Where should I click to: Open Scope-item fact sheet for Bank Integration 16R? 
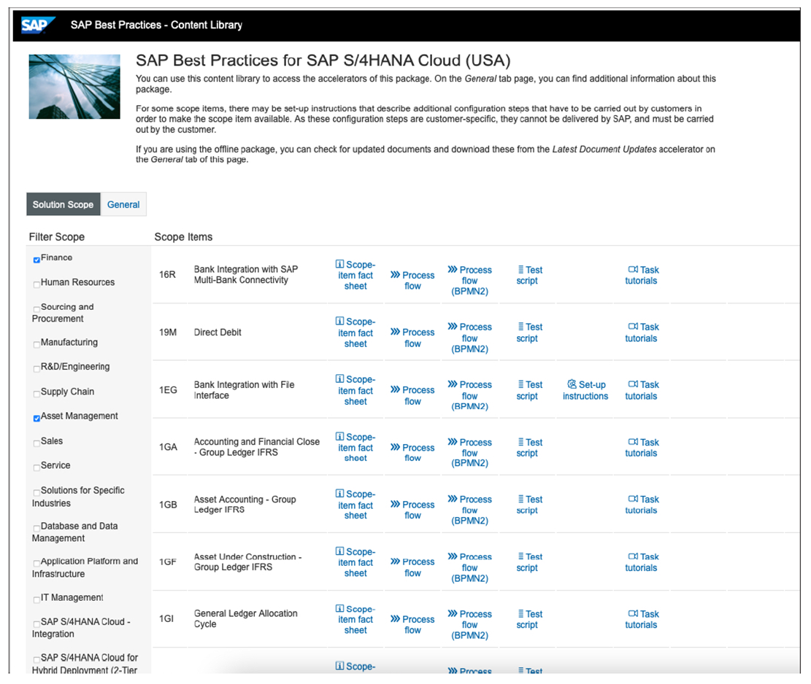(355, 276)
